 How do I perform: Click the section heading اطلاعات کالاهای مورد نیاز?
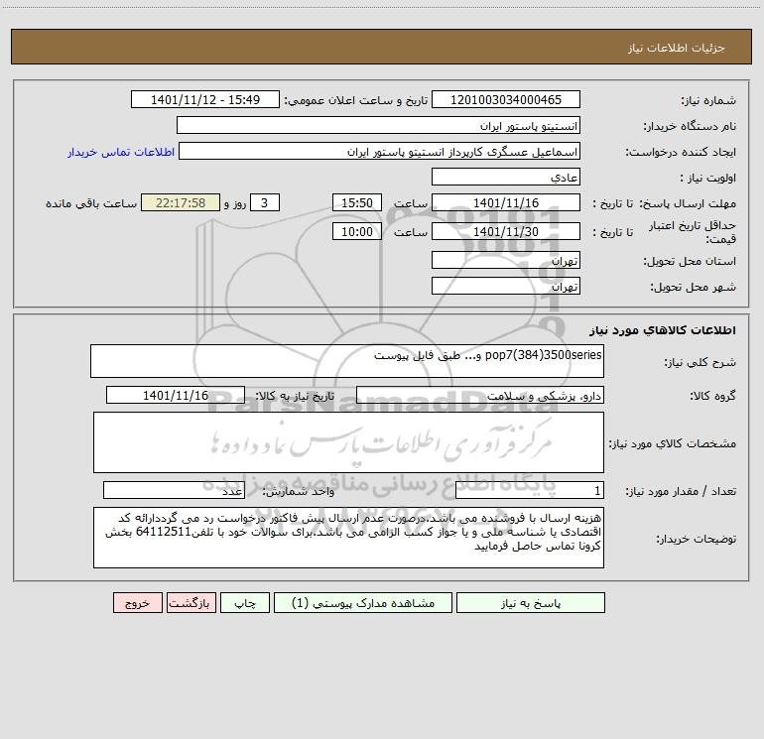click(x=663, y=330)
